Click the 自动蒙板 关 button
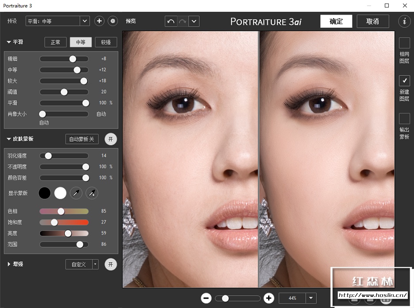This screenshot has width=414, height=308. [x=82, y=139]
